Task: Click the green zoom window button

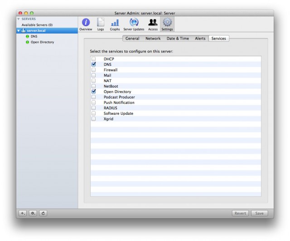Action: [x=32, y=13]
